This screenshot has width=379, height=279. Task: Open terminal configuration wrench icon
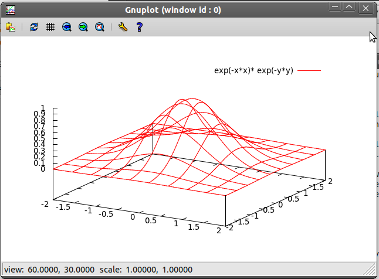(123, 27)
